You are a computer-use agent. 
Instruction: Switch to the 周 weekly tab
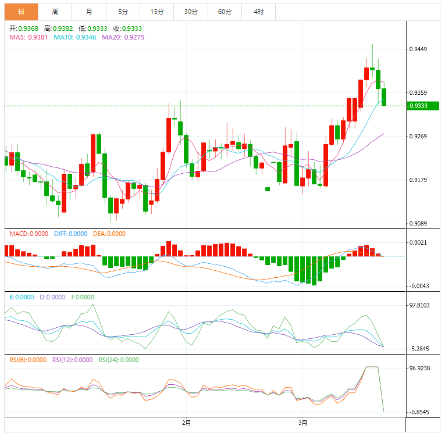pyautogui.click(x=55, y=12)
